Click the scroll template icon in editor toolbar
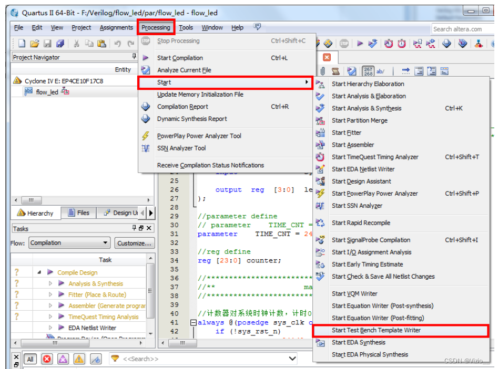This screenshot has height=369, width=498. (x=336, y=71)
